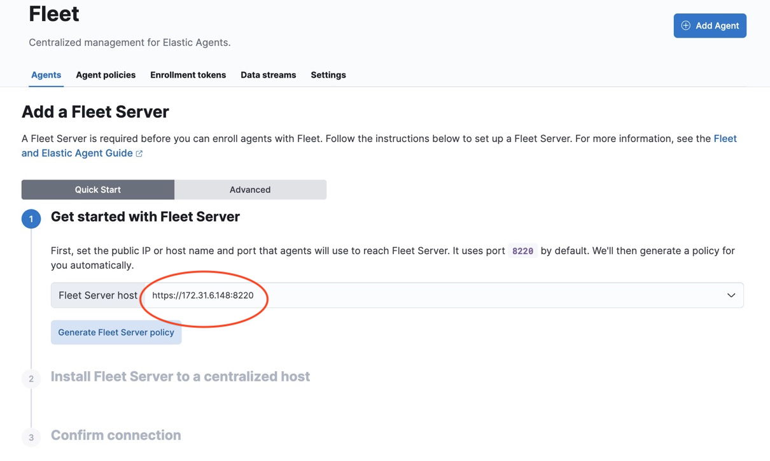Click the plus icon in Add Agent
This screenshot has height=461, width=770.
coord(685,25)
